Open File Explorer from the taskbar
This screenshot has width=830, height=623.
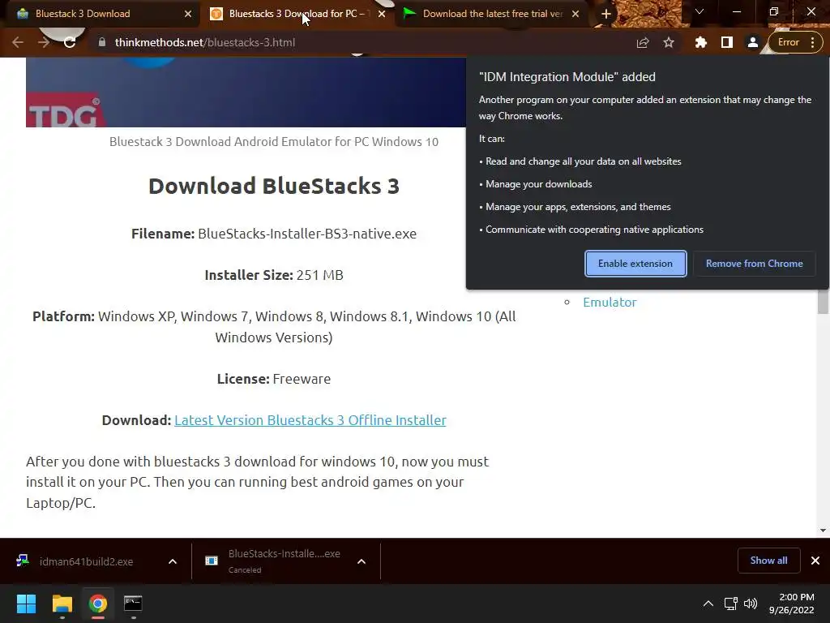pyautogui.click(x=62, y=604)
